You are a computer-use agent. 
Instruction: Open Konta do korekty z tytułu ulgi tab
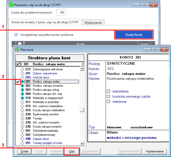(45, 22)
